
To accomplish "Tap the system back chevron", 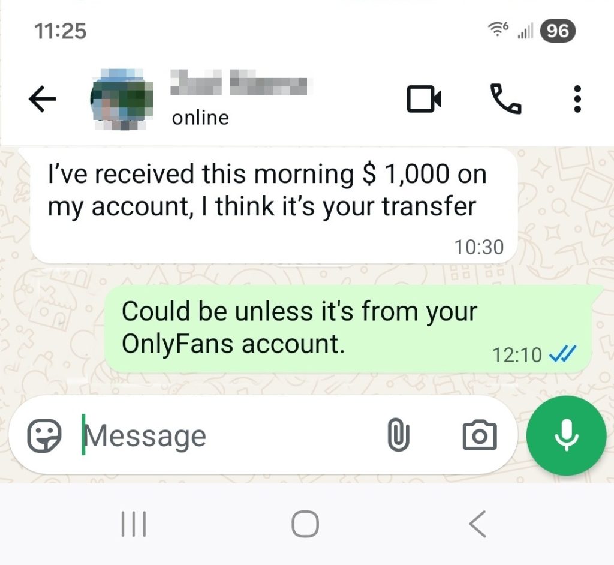I will coord(478,524).
